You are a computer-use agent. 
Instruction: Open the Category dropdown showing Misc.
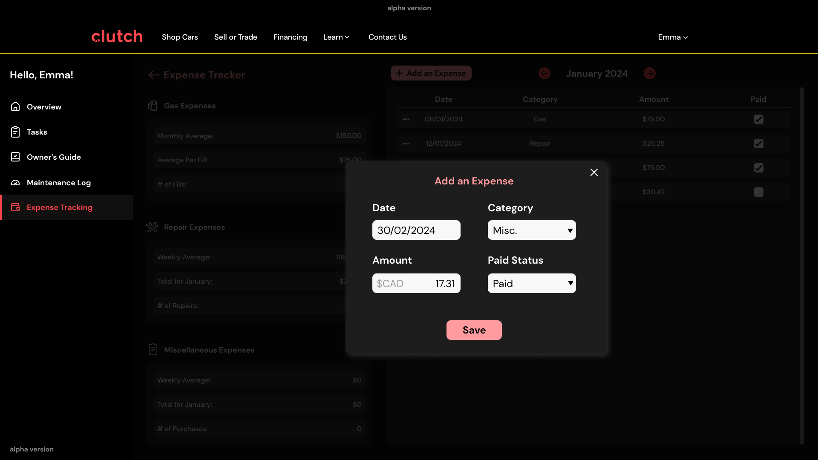point(531,230)
